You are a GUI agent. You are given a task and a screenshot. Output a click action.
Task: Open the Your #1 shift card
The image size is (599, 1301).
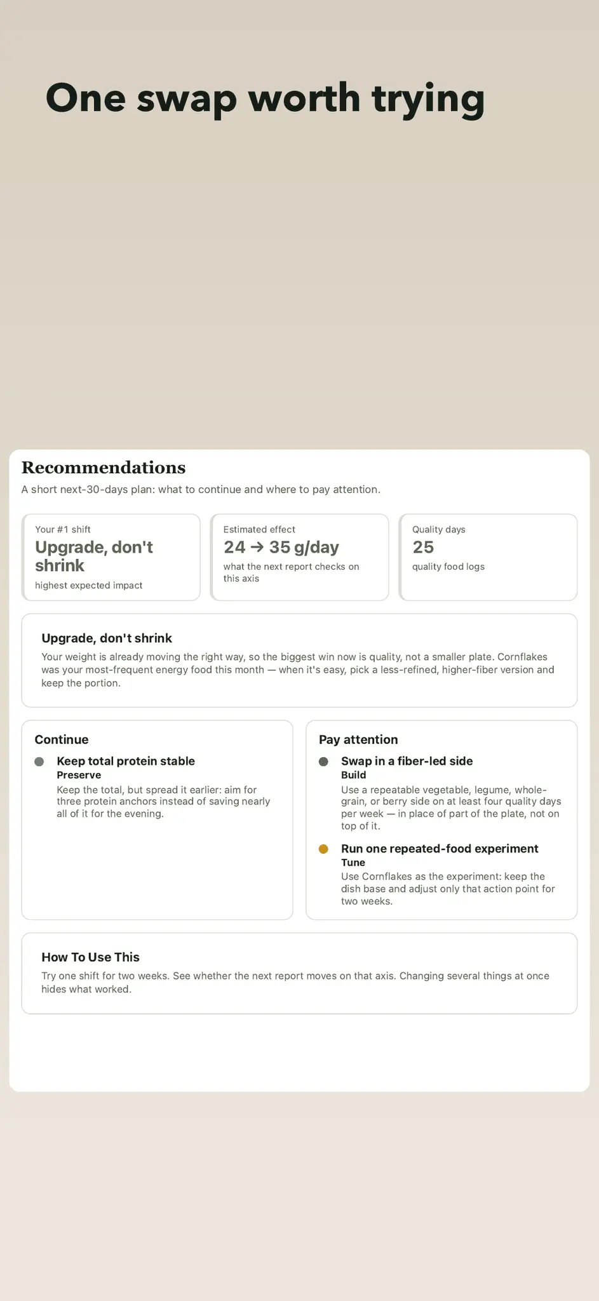click(x=111, y=557)
